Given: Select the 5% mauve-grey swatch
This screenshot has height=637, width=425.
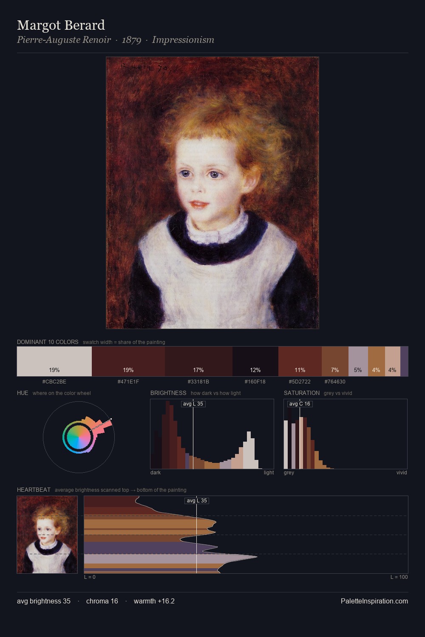Looking at the screenshot, I should click(358, 361).
